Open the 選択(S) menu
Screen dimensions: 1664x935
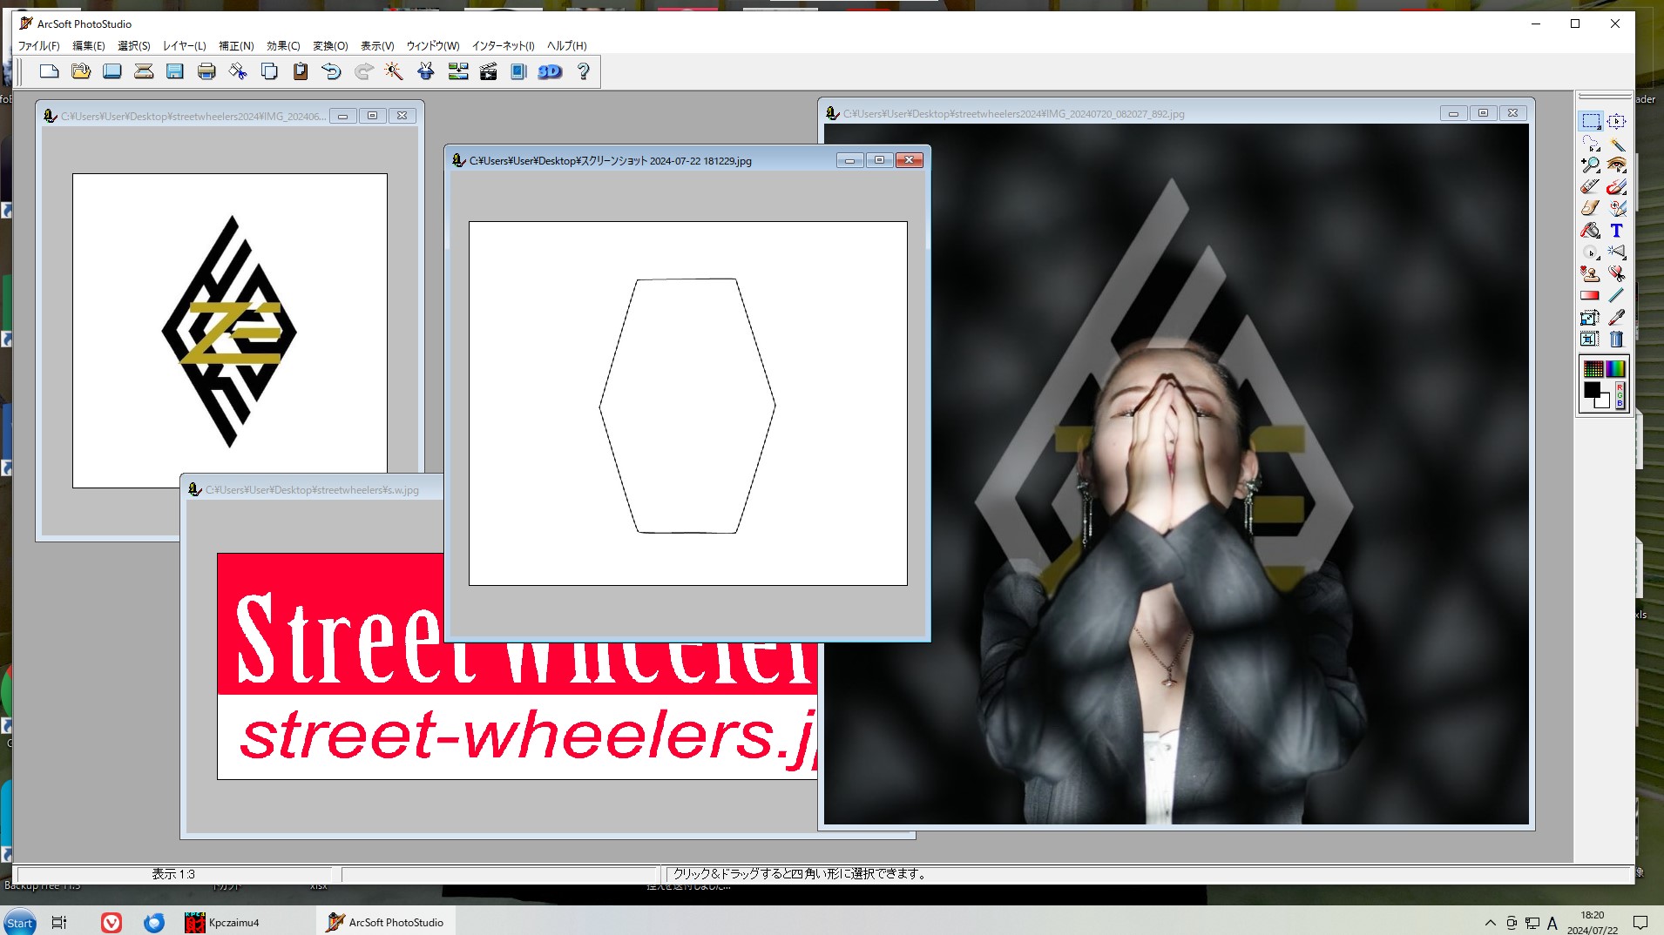pos(134,46)
